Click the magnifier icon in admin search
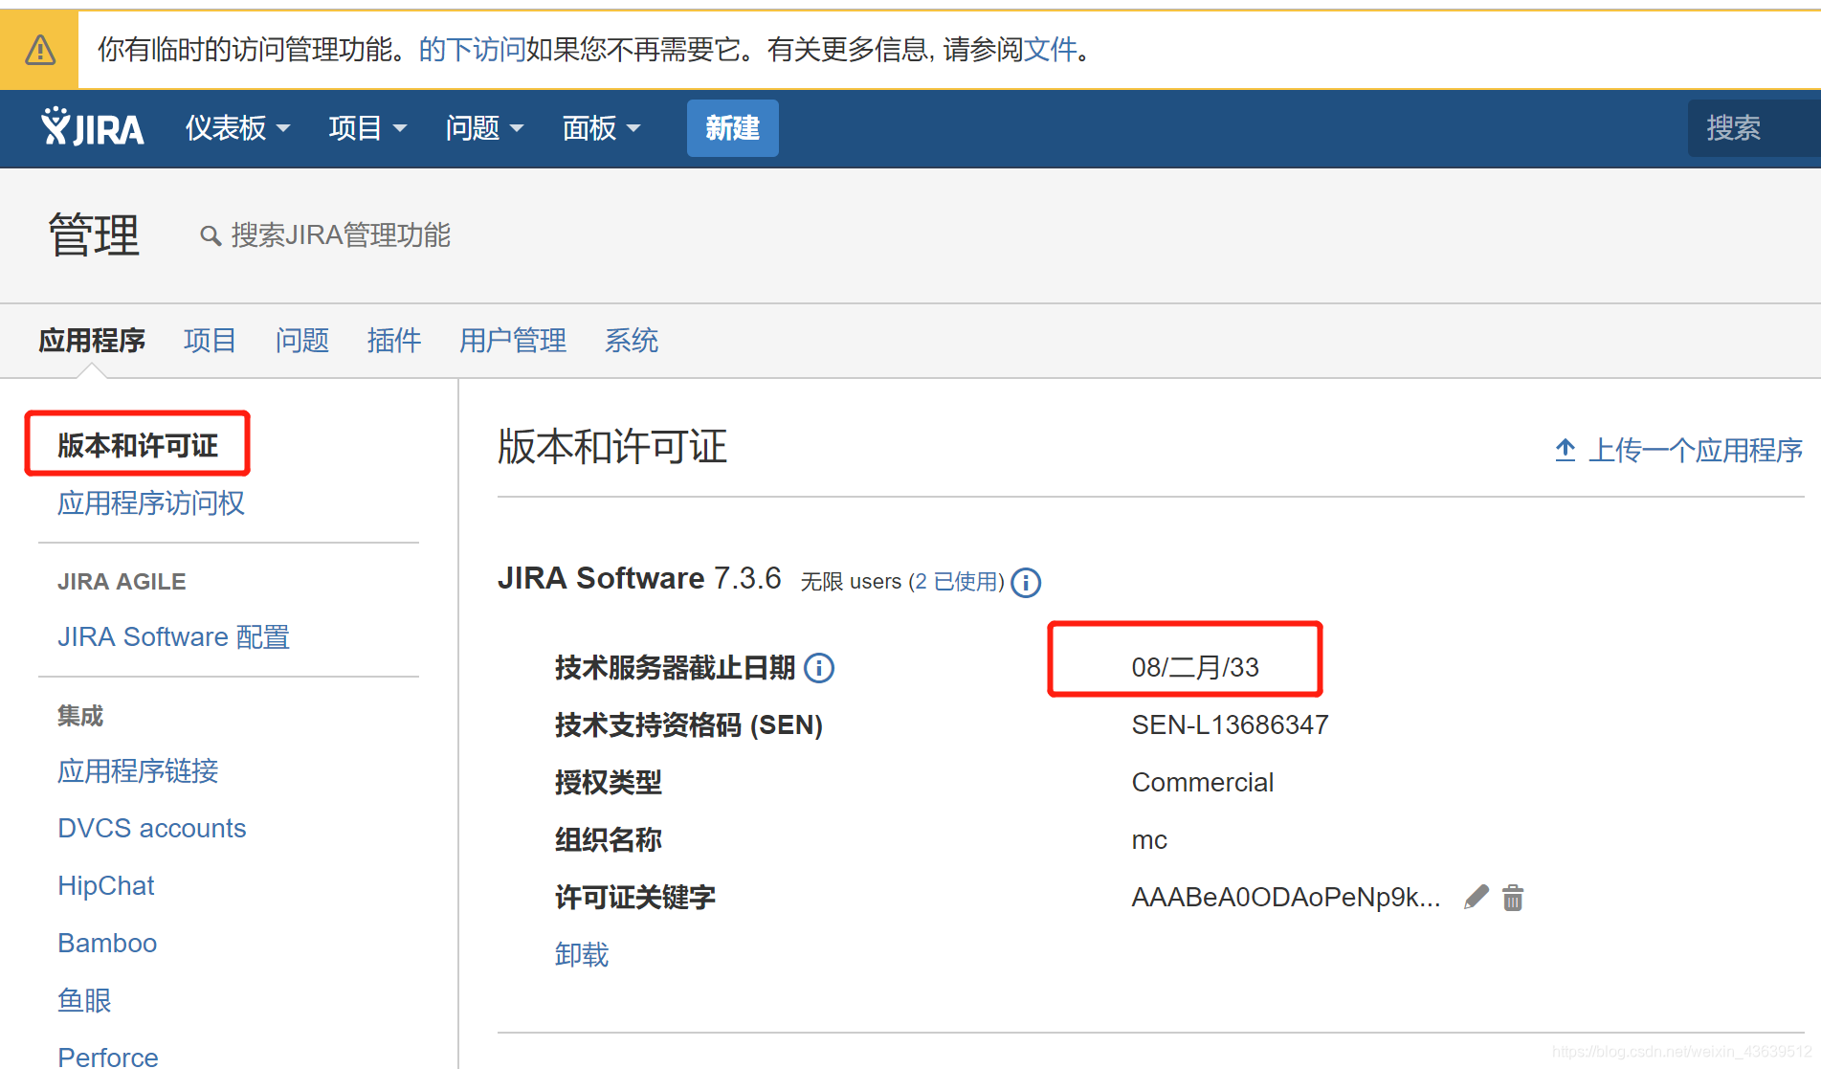Viewport: 1821px width, 1069px height. [211, 235]
